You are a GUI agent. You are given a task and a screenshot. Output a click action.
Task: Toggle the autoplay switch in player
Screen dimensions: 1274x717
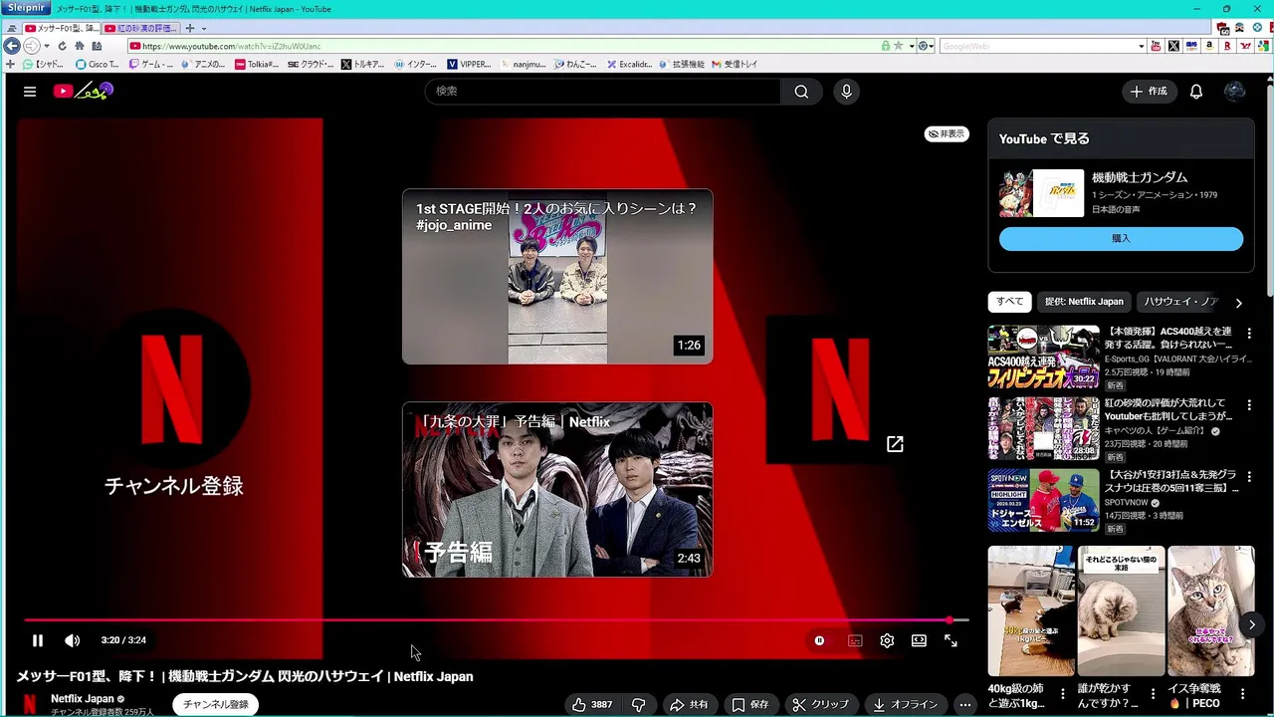819,640
